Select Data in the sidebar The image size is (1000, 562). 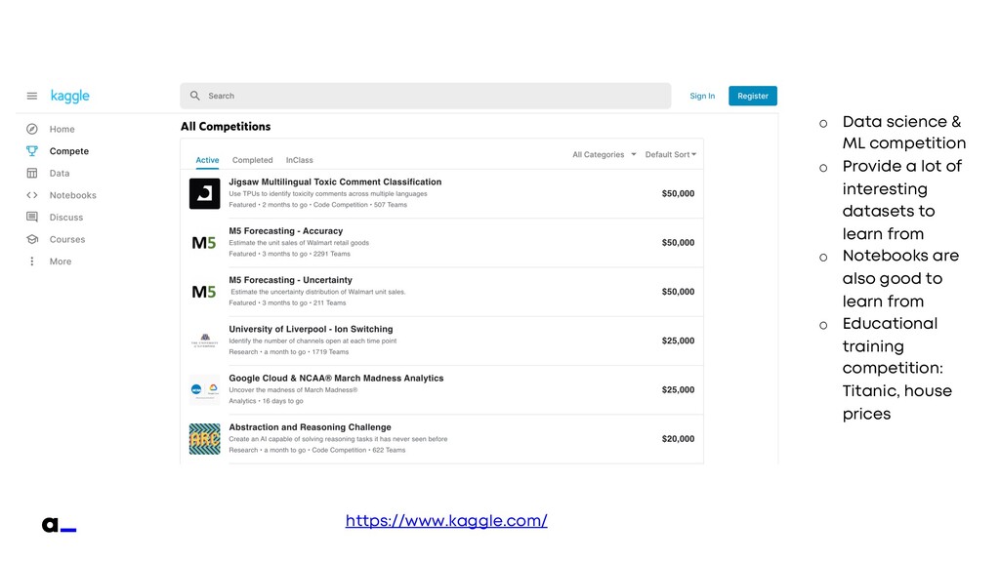pyautogui.click(x=60, y=174)
